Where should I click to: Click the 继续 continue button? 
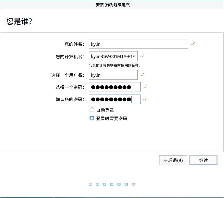click(203, 160)
